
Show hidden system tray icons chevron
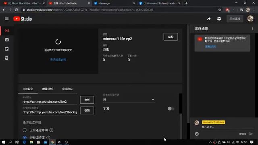[210, 142]
